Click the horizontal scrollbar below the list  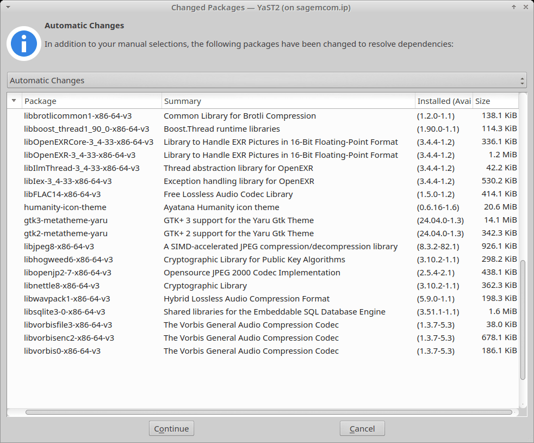click(x=268, y=413)
